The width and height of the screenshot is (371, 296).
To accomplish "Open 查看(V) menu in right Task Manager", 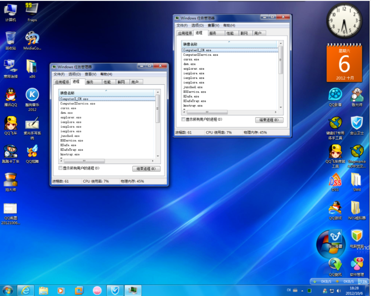I will coord(213,25).
